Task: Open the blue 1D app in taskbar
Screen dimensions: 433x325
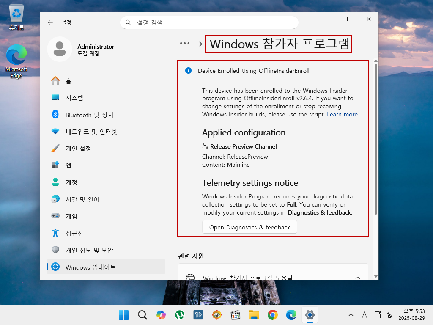Action: point(198,315)
